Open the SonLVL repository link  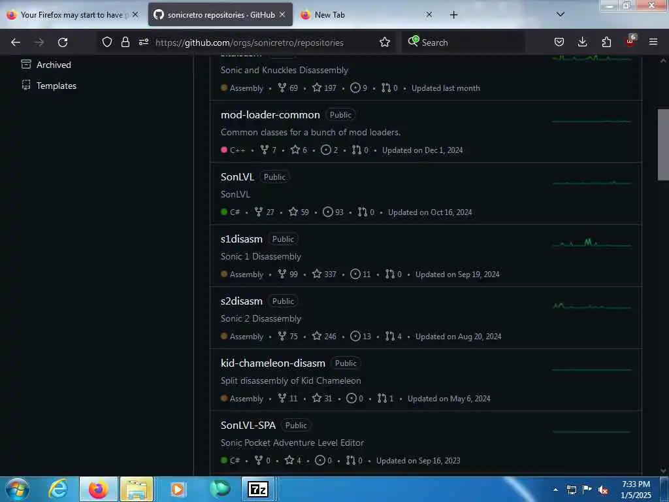pyautogui.click(x=237, y=176)
